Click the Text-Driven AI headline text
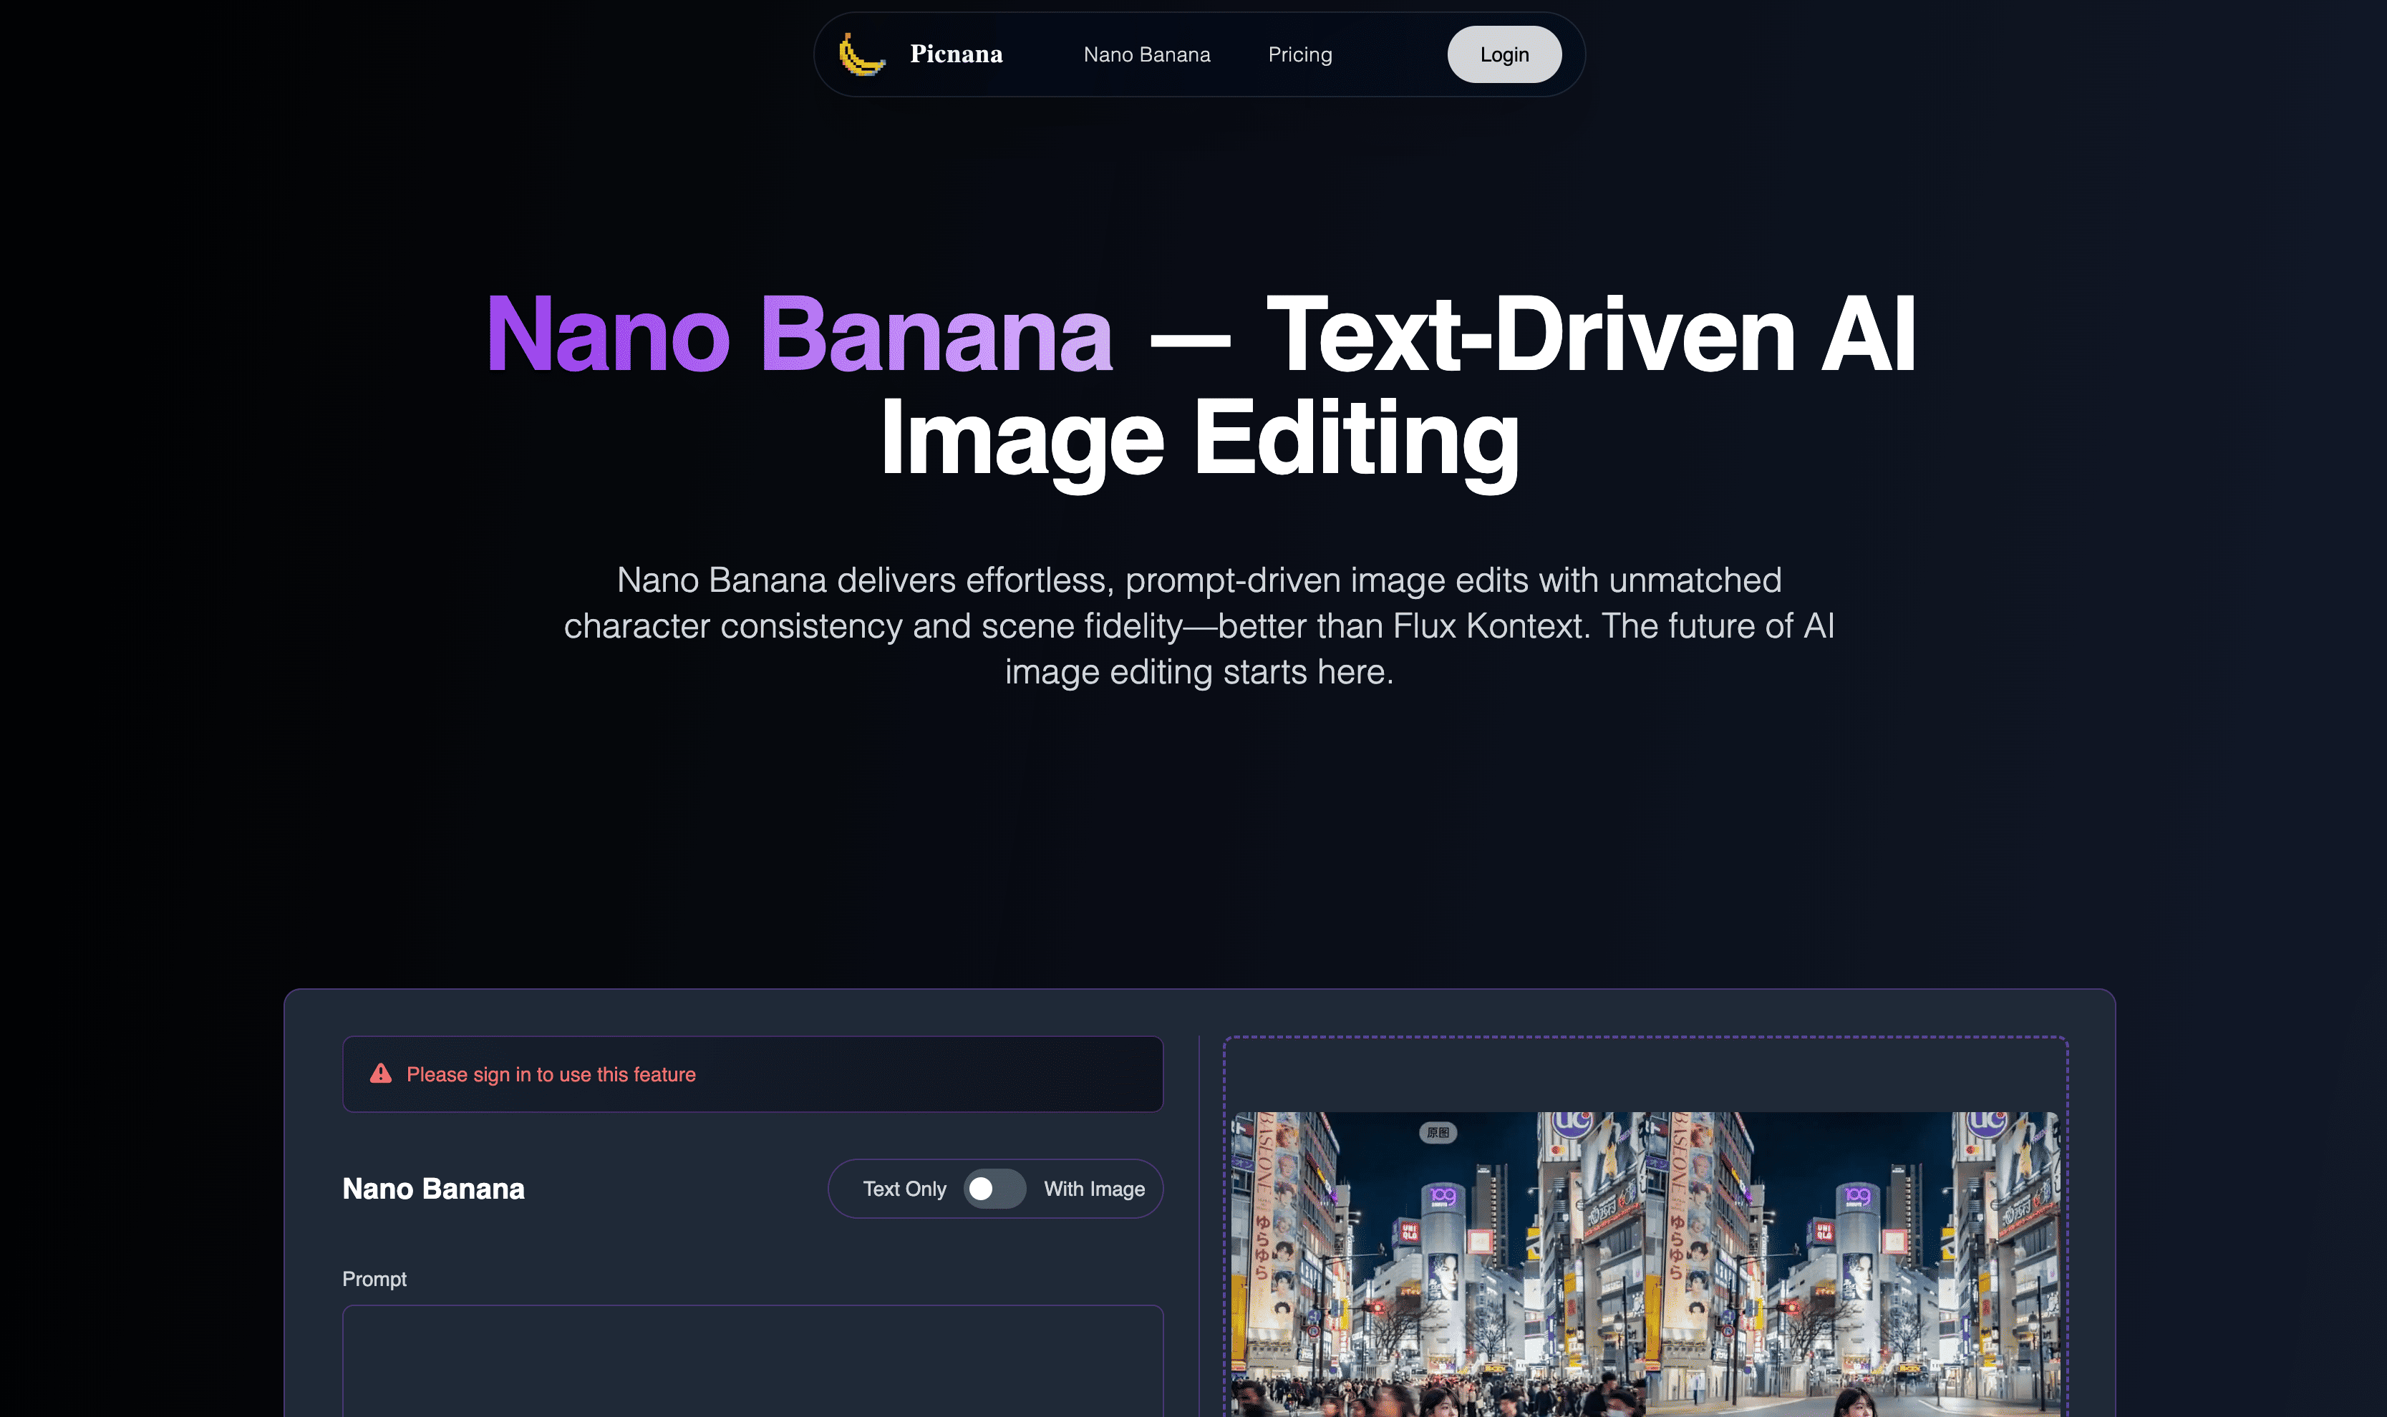This screenshot has height=1417, width=2387. click(x=1590, y=334)
